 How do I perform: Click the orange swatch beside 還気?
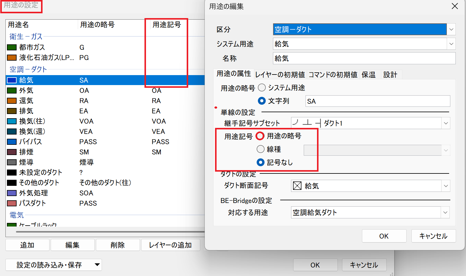(x=12, y=101)
